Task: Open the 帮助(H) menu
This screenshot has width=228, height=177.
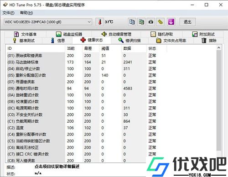Action: click(26, 13)
